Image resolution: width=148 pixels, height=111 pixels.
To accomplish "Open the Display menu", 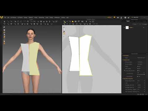I will pos(51,18).
